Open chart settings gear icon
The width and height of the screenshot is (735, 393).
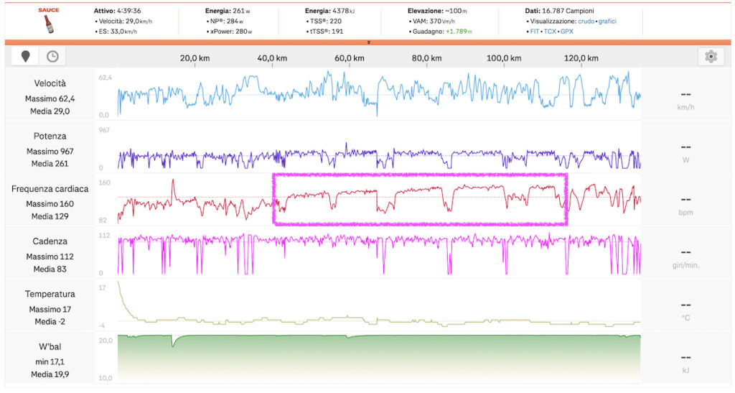click(x=711, y=57)
